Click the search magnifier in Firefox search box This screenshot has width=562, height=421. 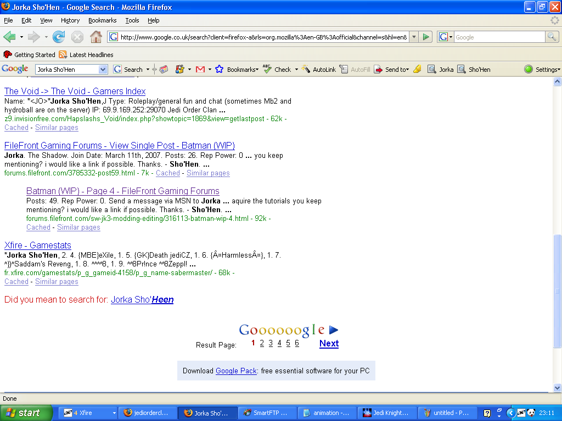pyautogui.click(x=552, y=37)
